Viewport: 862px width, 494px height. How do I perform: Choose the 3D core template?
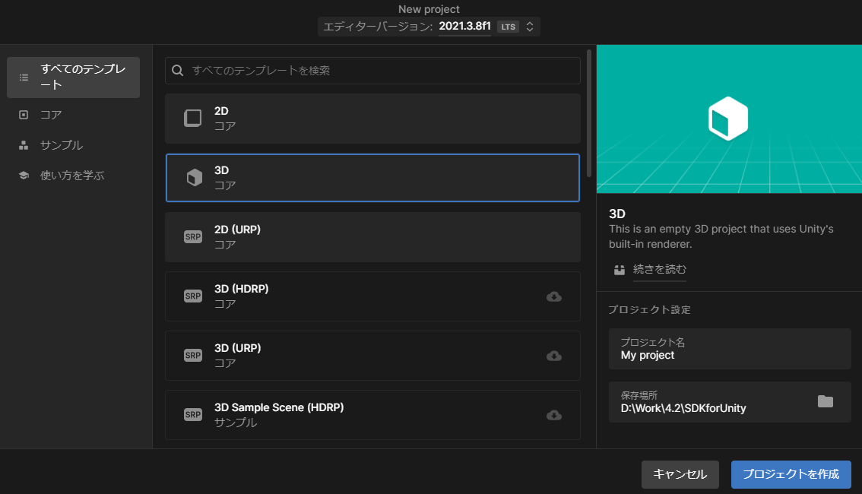pyautogui.click(x=372, y=178)
